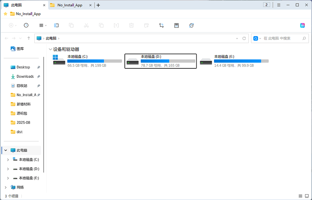
Task: Expand 本地磁盘 (C:) in navigation tree
Action: [x=8, y=160]
